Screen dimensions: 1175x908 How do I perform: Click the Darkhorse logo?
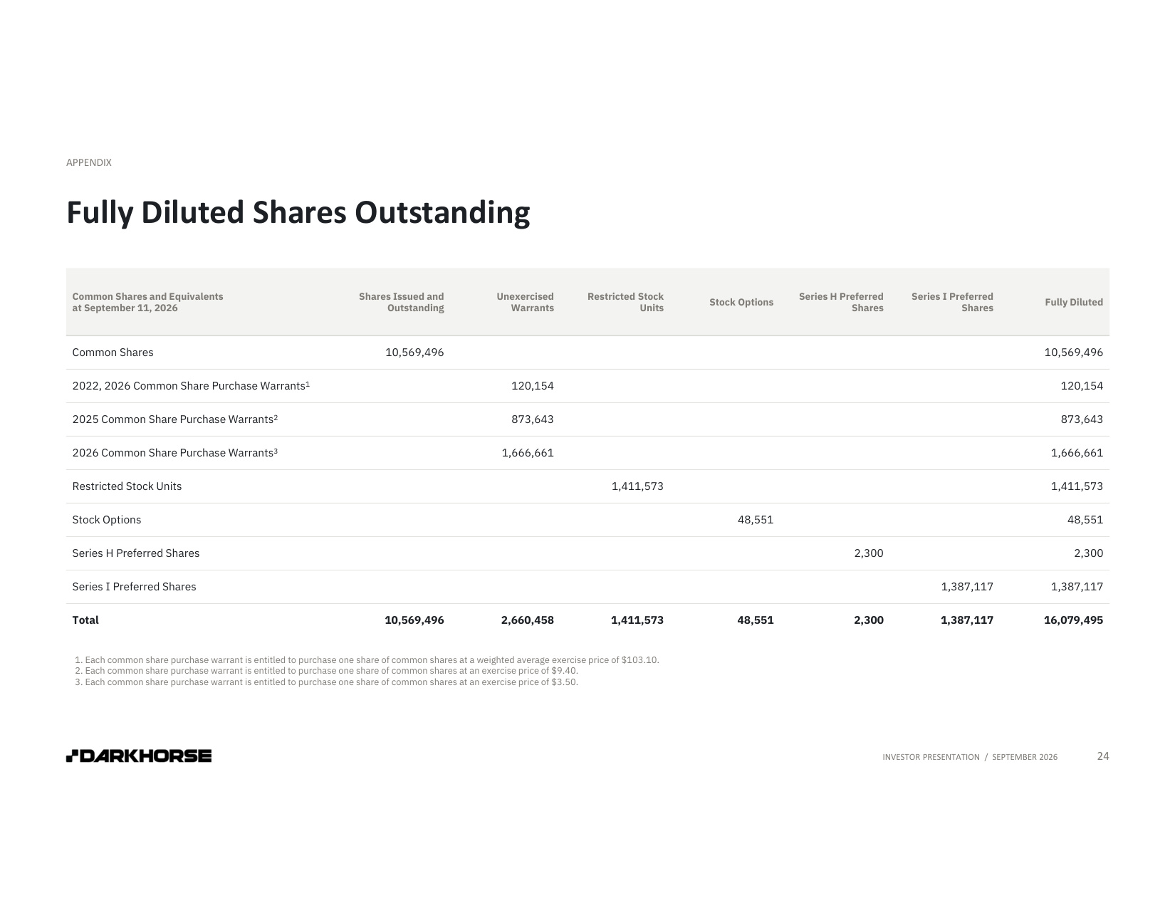point(139,756)
